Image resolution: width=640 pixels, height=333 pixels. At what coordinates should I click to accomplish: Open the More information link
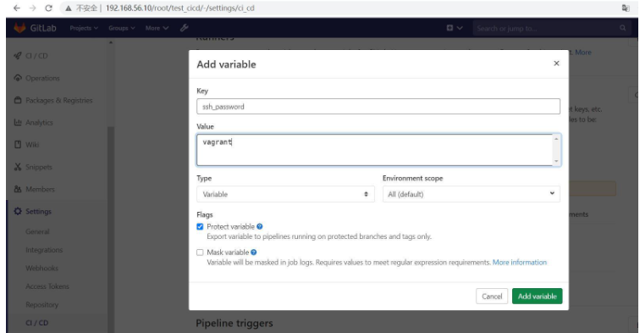click(x=520, y=263)
